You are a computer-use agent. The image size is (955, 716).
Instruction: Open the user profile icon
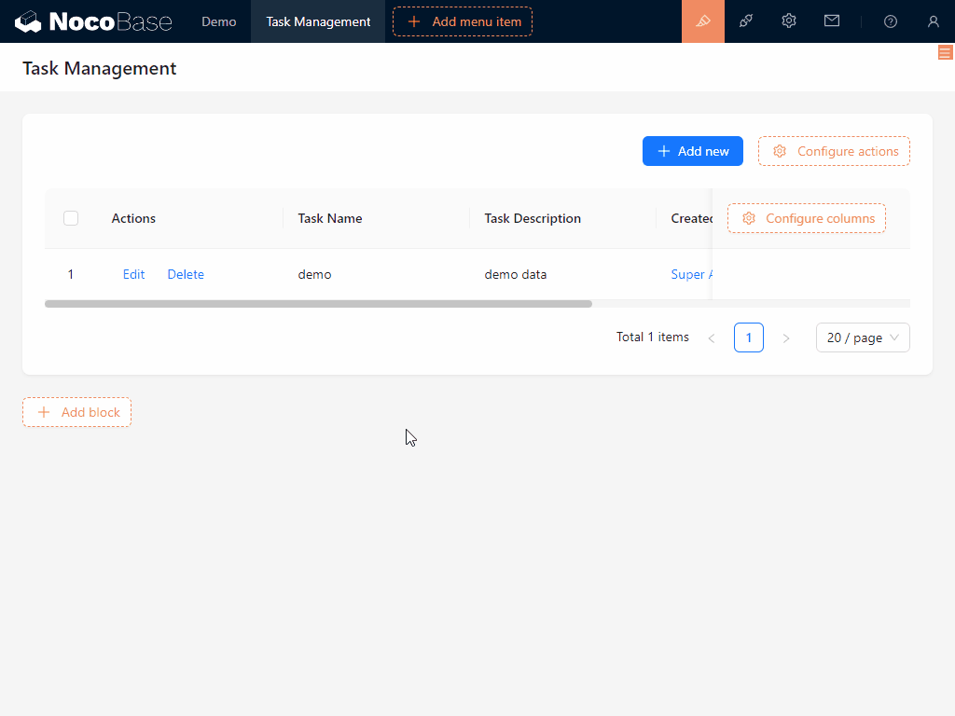pos(933,22)
